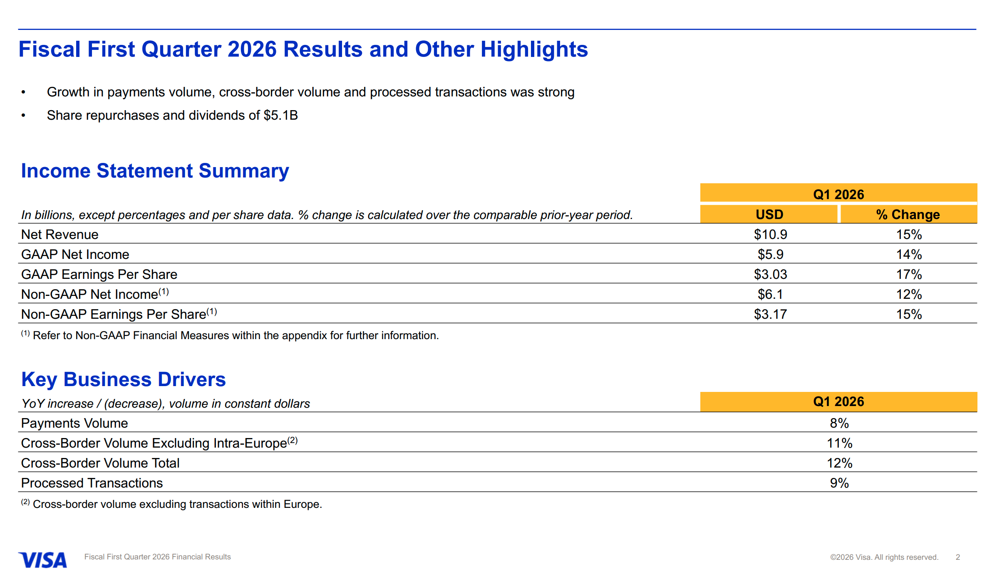This screenshot has height=586, width=1007.
Task: Click the % Change column header
Action: point(908,214)
